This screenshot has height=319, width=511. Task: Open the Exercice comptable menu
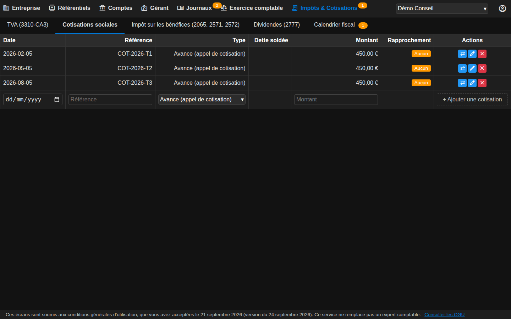(x=252, y=8)
